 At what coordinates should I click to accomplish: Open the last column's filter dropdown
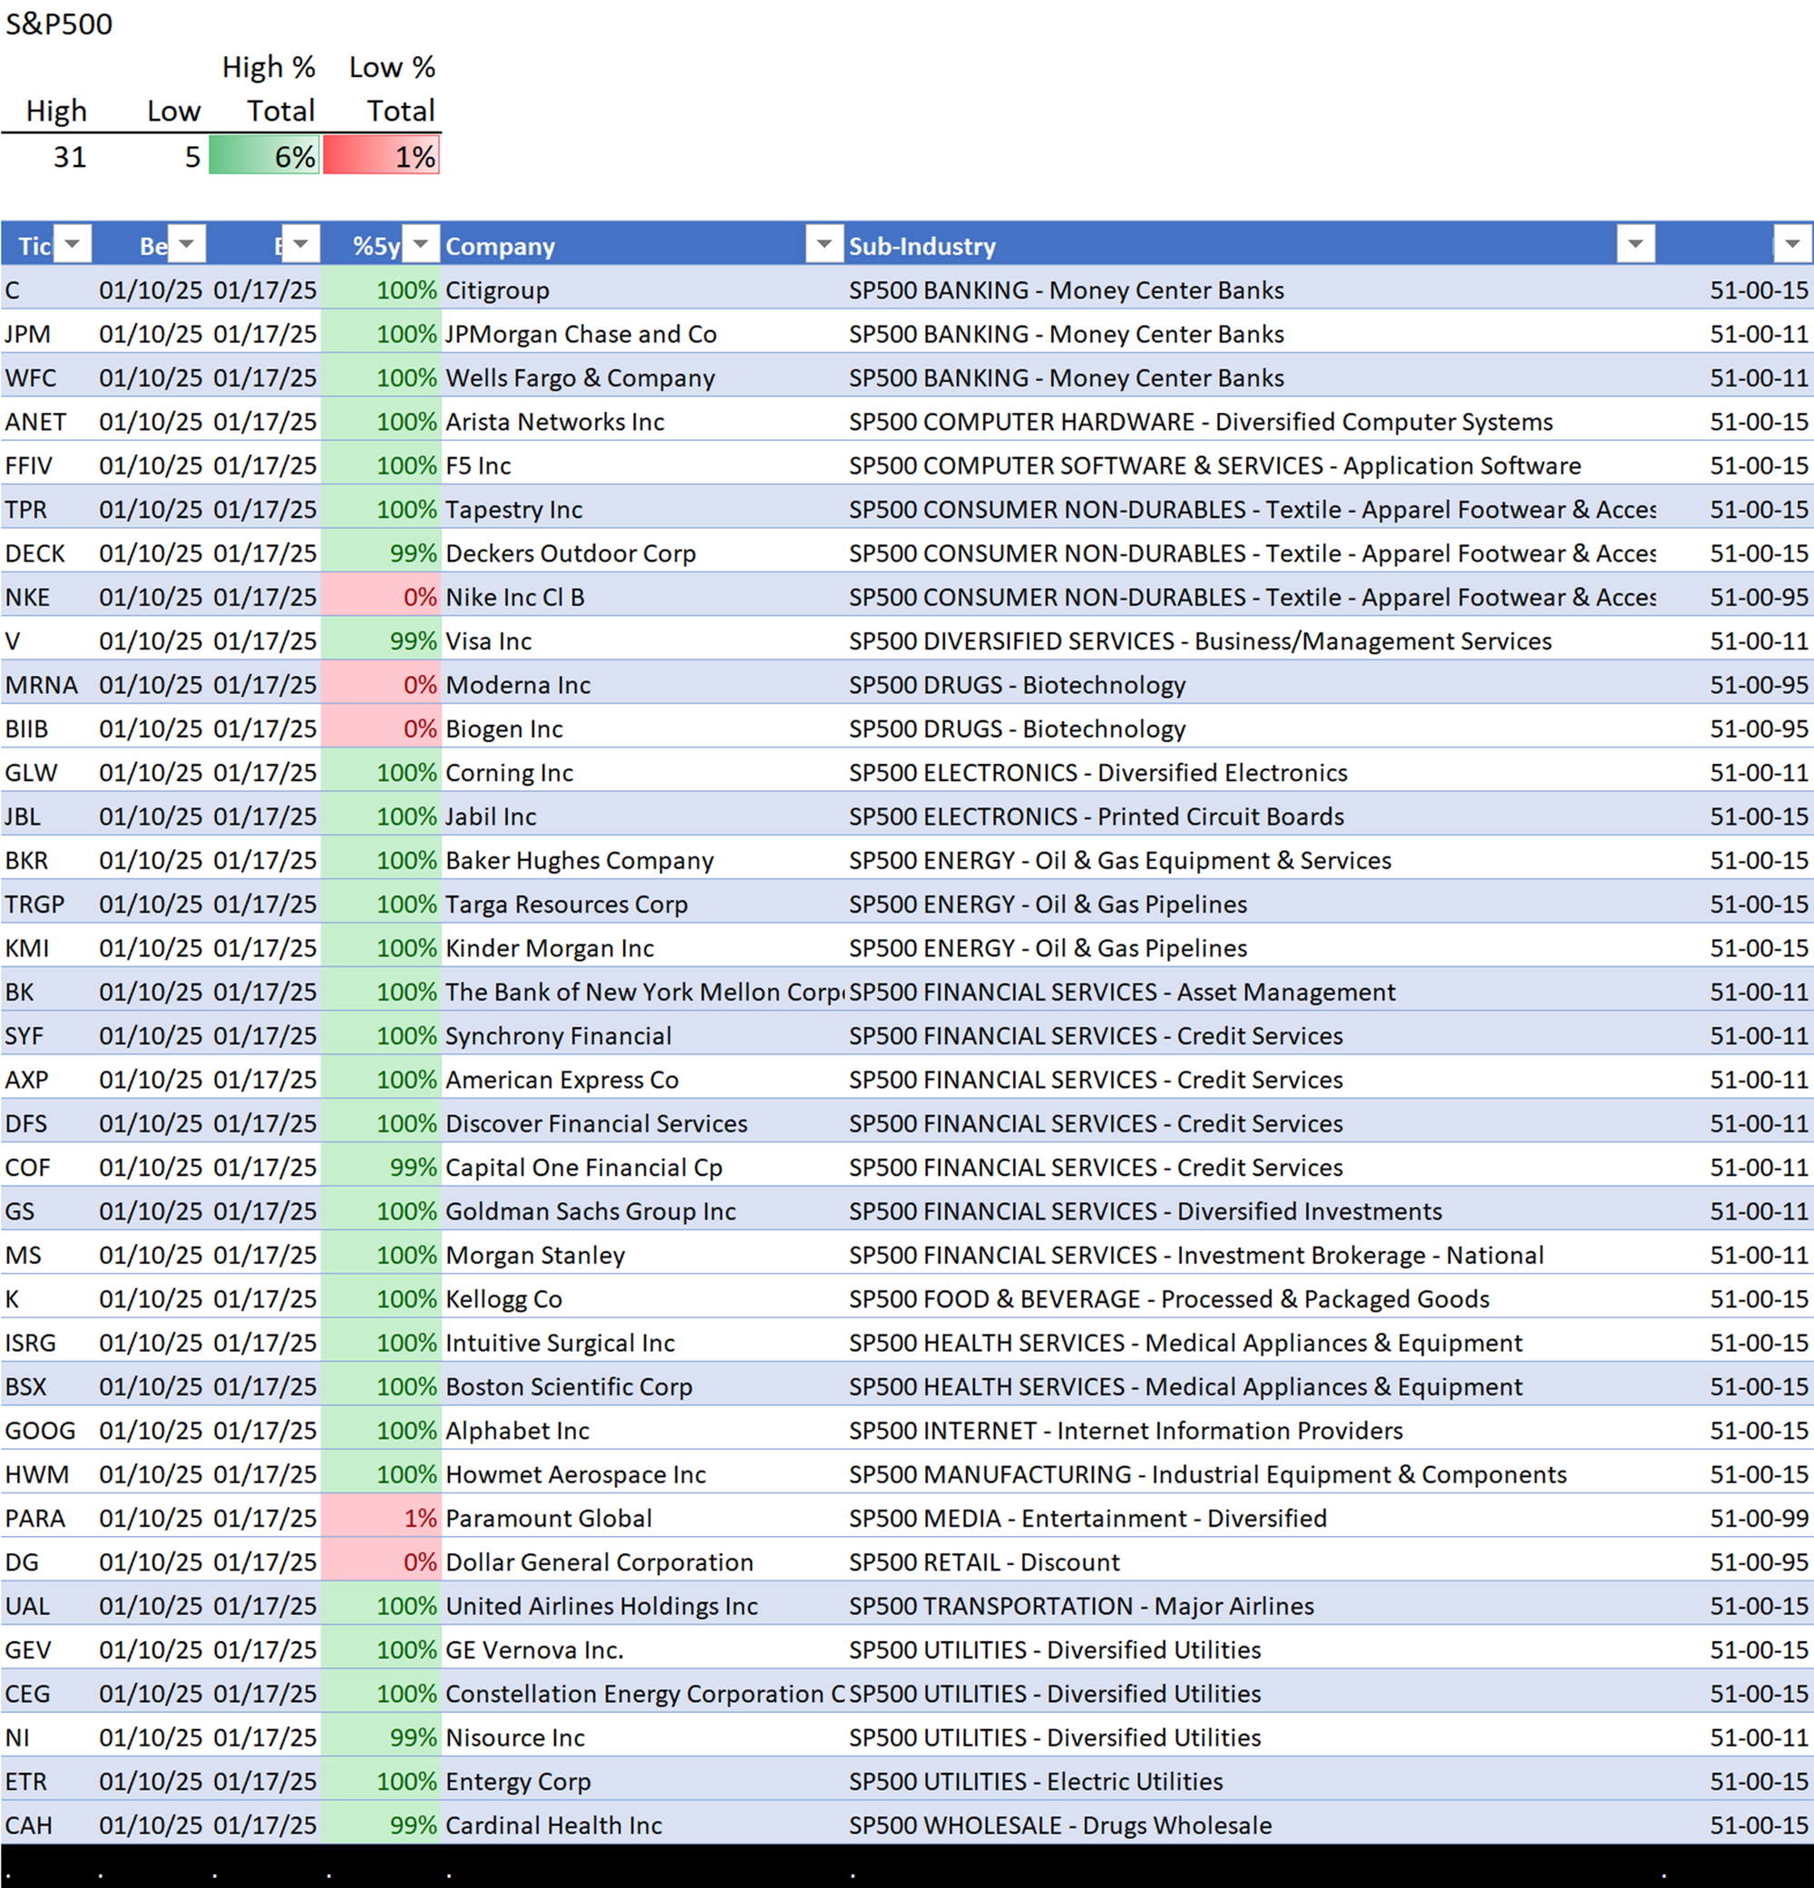click(x=1792, y=245)
